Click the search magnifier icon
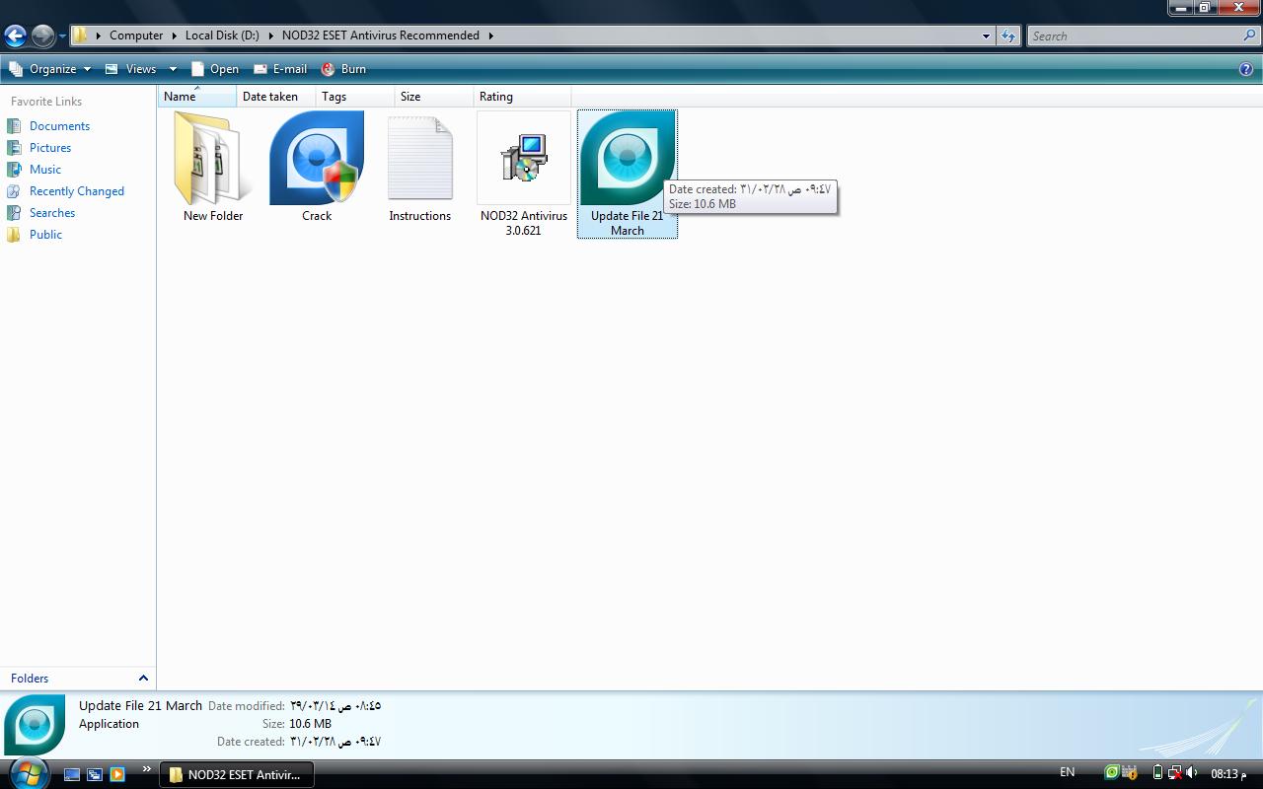 click(1250, 36)
